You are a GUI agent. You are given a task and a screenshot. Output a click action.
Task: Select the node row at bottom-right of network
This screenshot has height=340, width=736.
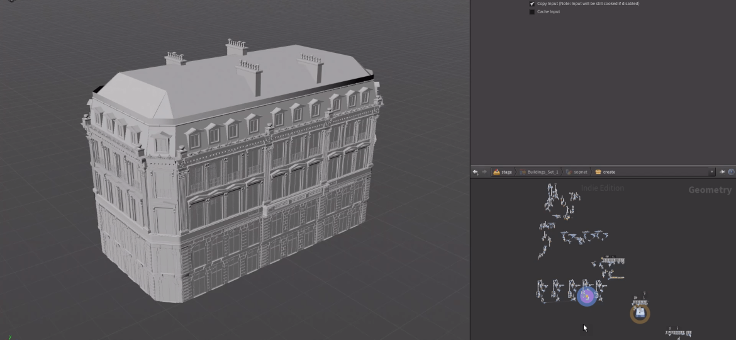679,332
